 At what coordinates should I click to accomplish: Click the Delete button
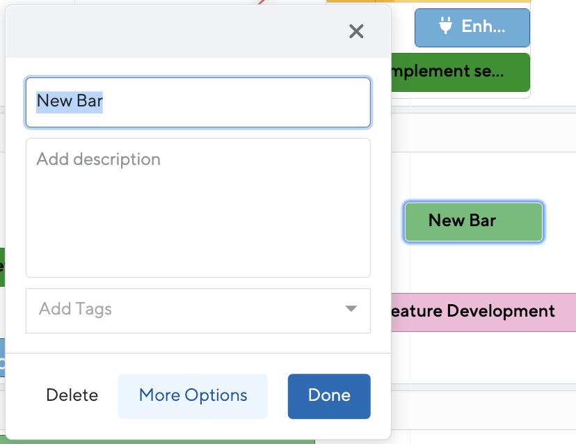[72, 395]
